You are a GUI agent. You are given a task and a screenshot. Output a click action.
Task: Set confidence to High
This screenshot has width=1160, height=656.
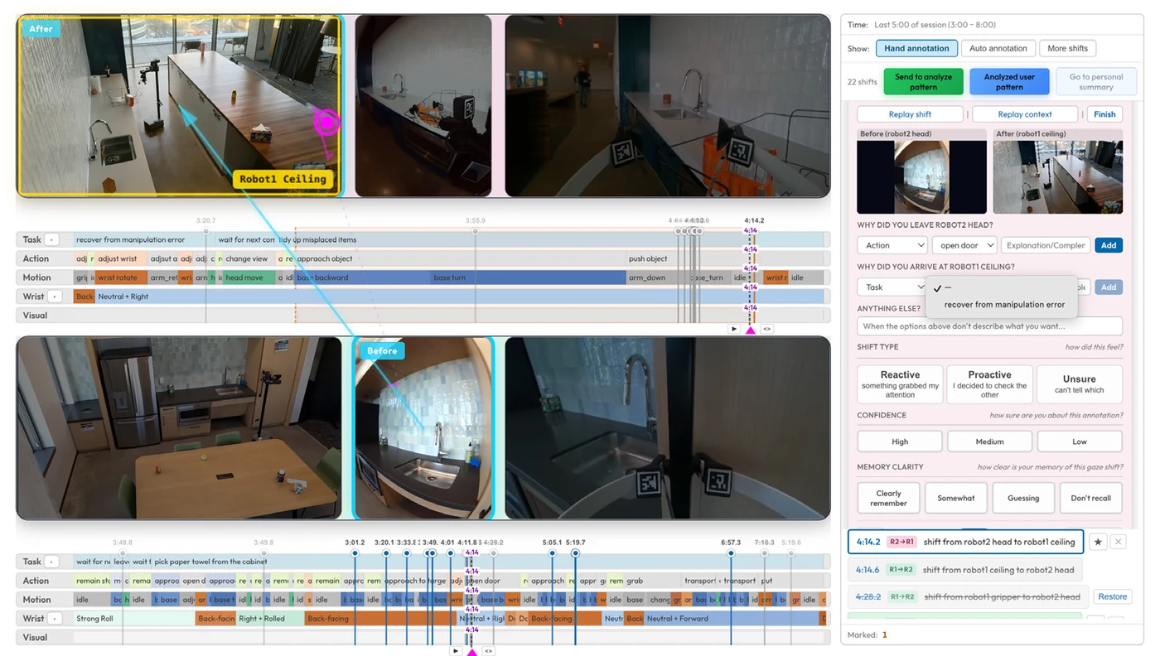(x=900, y=441)
